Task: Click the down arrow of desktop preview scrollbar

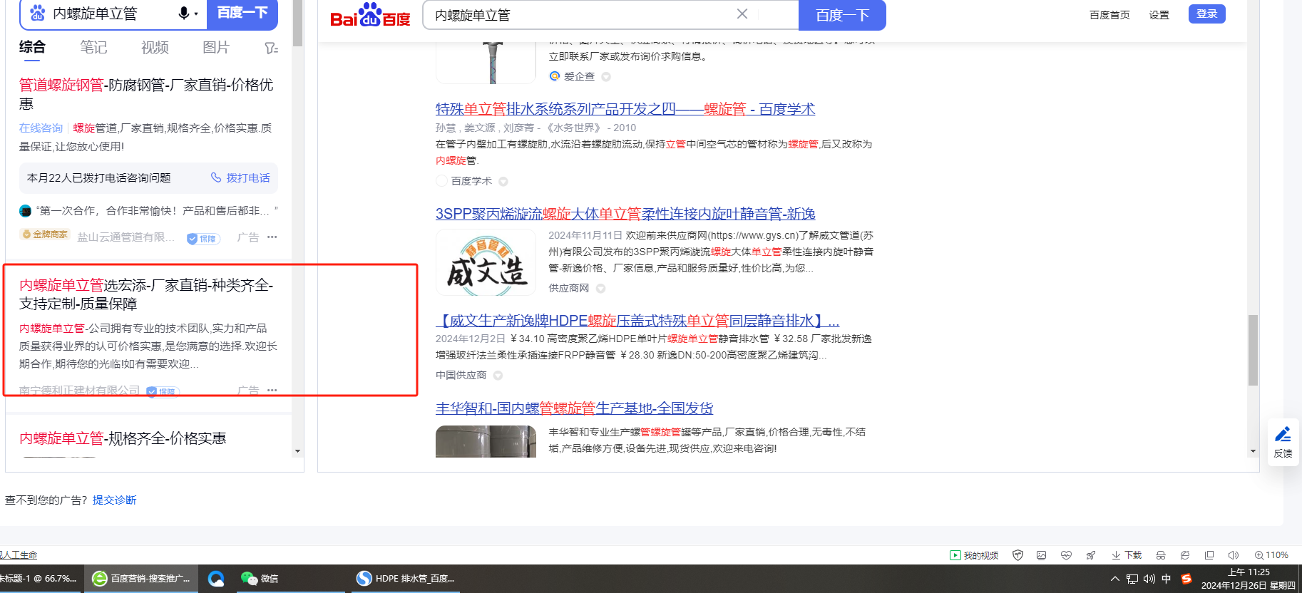Action: [1253, 451]
